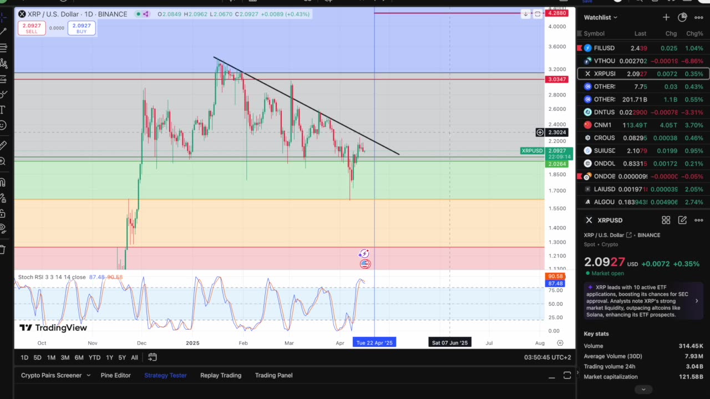Open Crypto Pairs Screener dropdown
The image size is (710, 399).
click(55, 375)
